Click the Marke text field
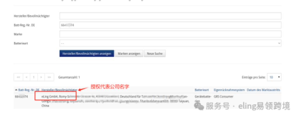 [170, 34]
